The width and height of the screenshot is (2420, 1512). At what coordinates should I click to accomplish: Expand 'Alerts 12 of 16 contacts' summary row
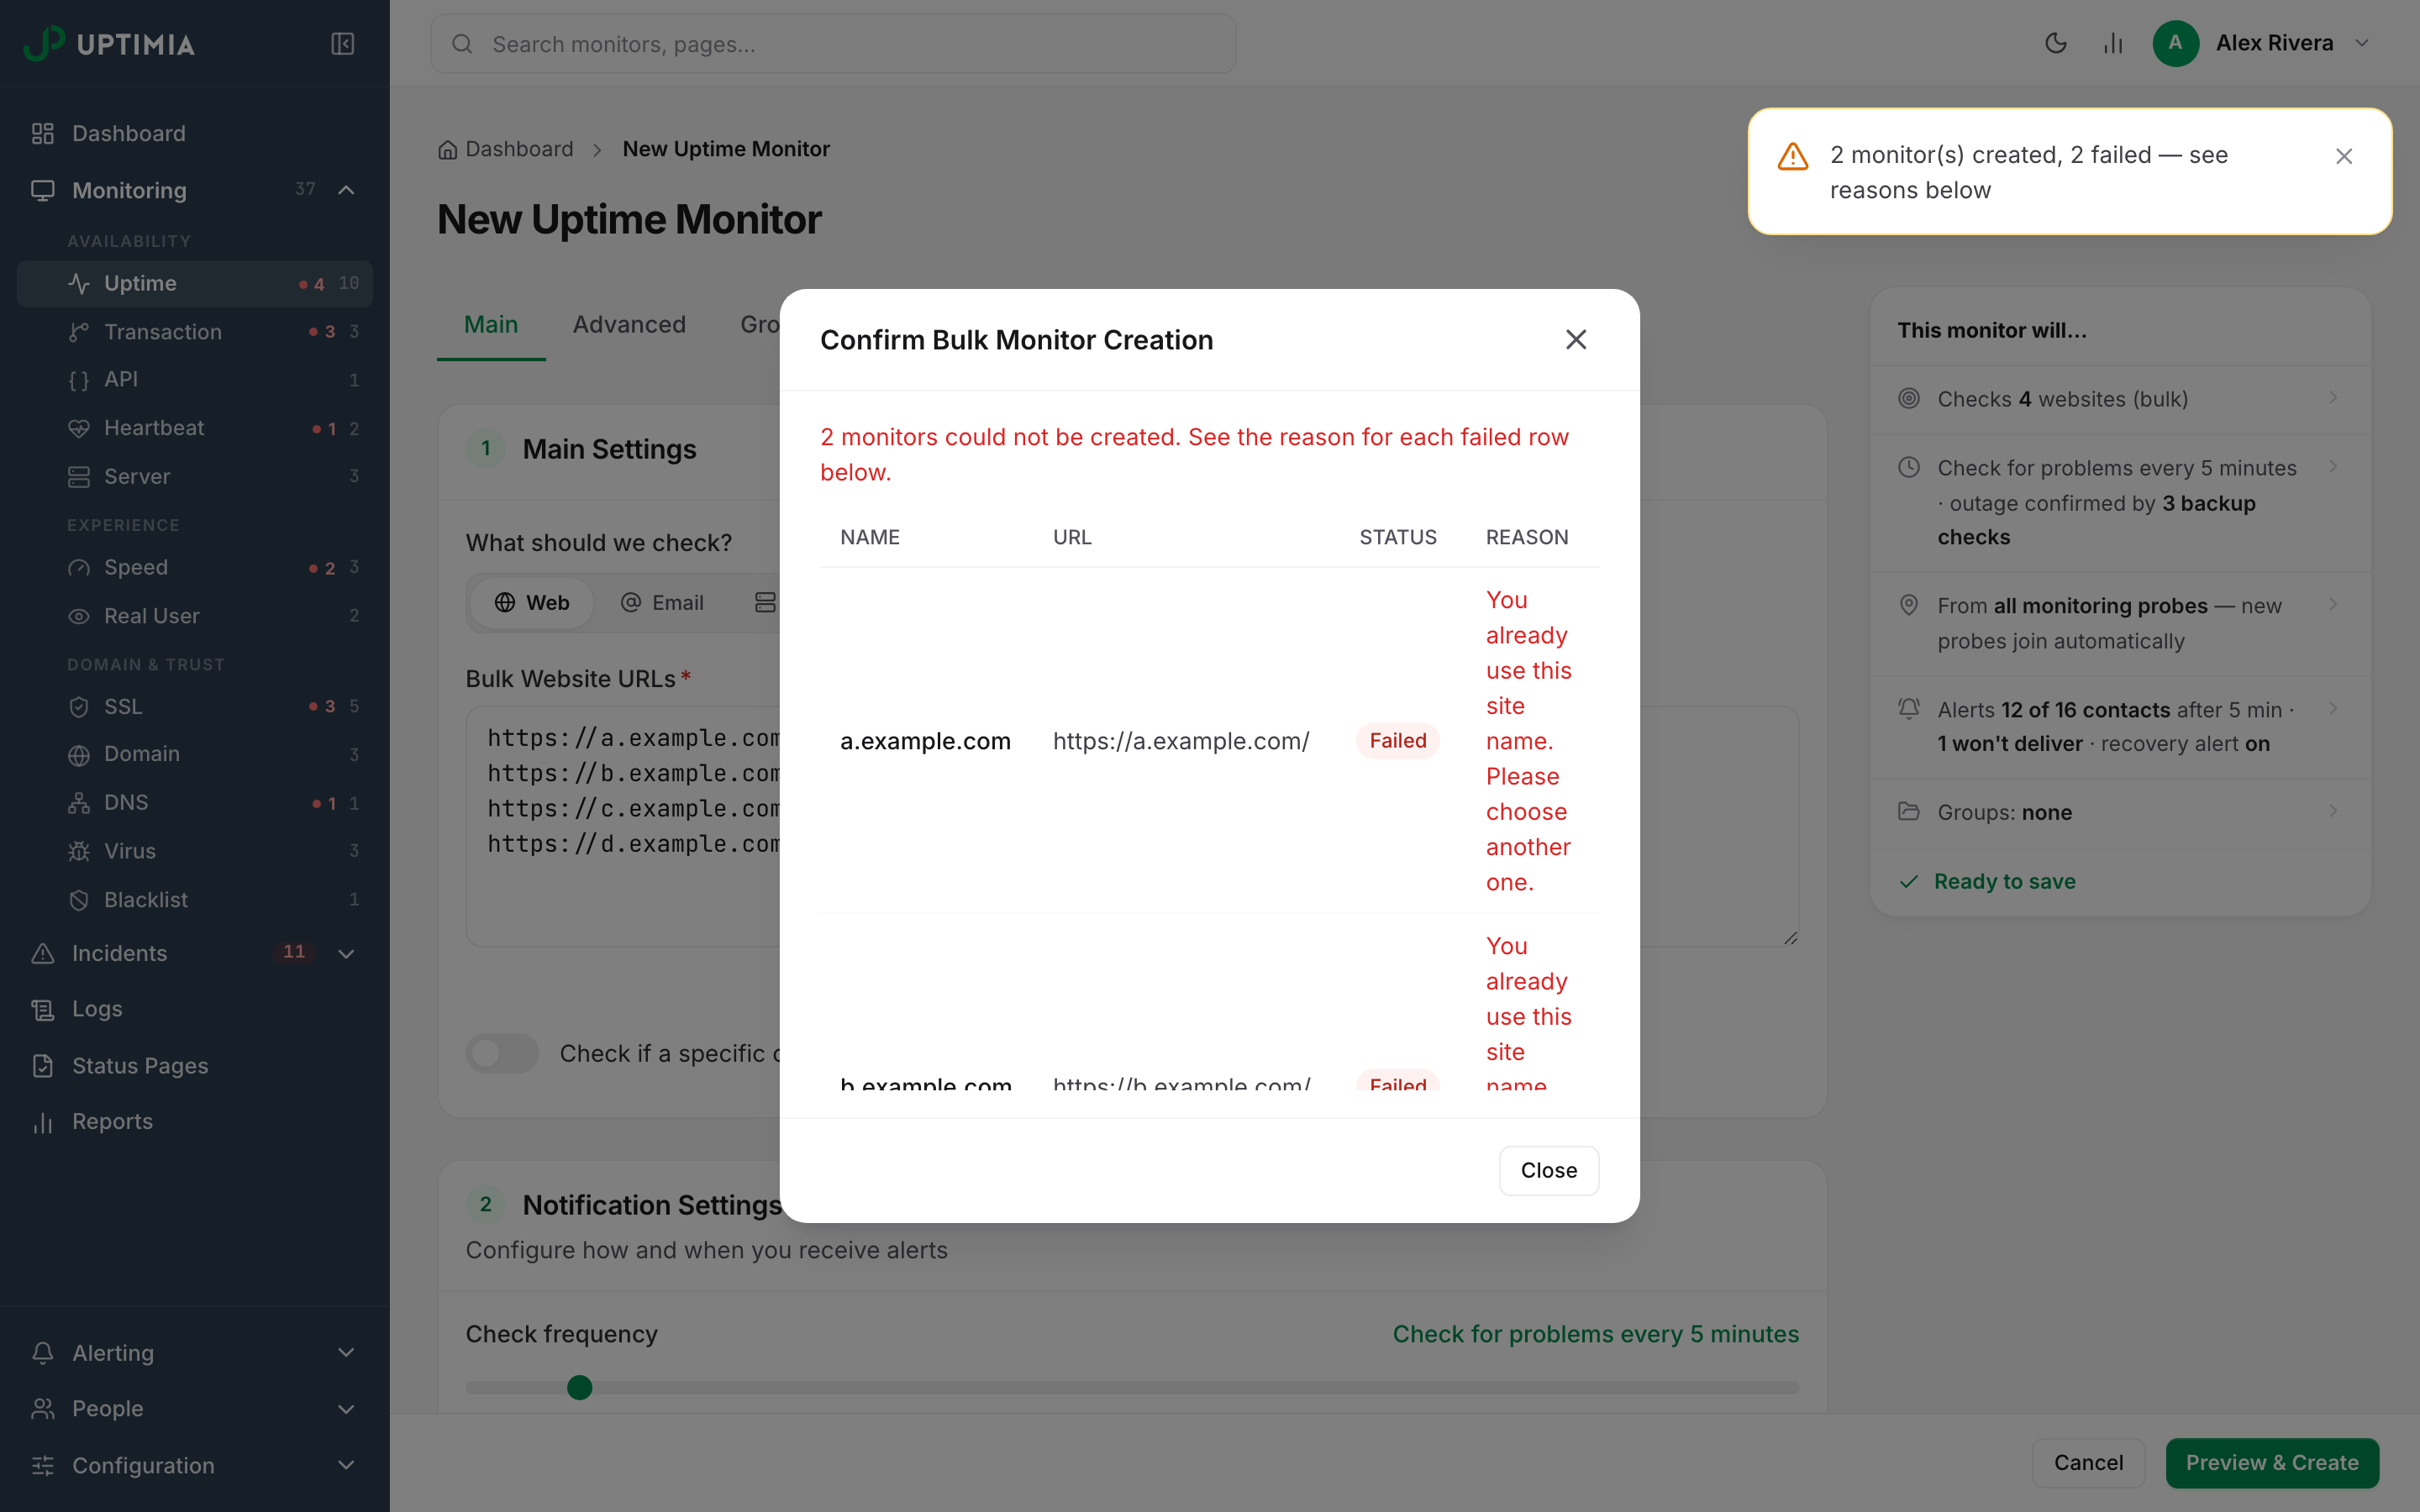[x=2120, y=727]
